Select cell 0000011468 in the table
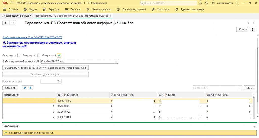The width and height of the screenshot is (259, 138). [83, 117]
